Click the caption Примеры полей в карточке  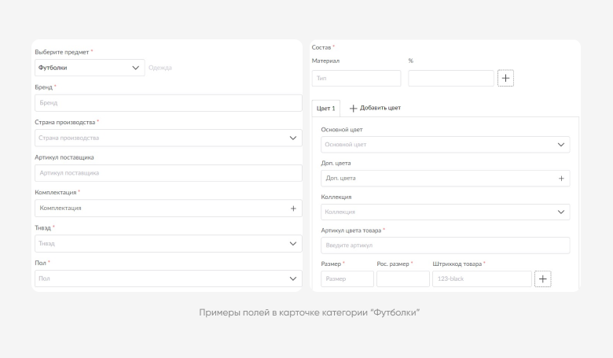click(x=309, y=312)
